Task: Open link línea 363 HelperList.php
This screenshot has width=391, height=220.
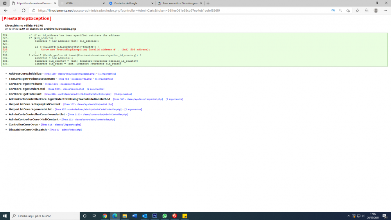Action: (138, 99)
